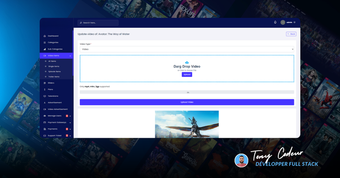The image size is (340, 178).
Task: Expand the Manage Users menu
Action: [x=70, y=116]
